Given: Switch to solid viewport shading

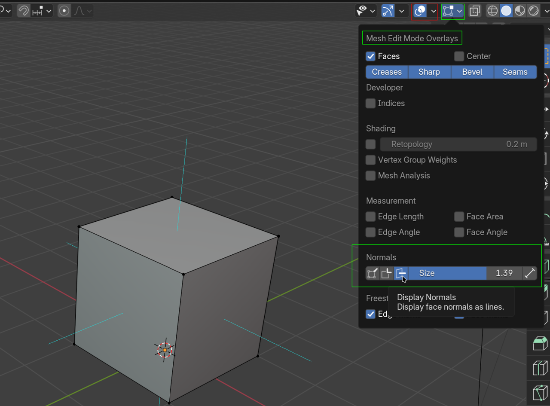Looking at the screenshot, I should 506,11.
